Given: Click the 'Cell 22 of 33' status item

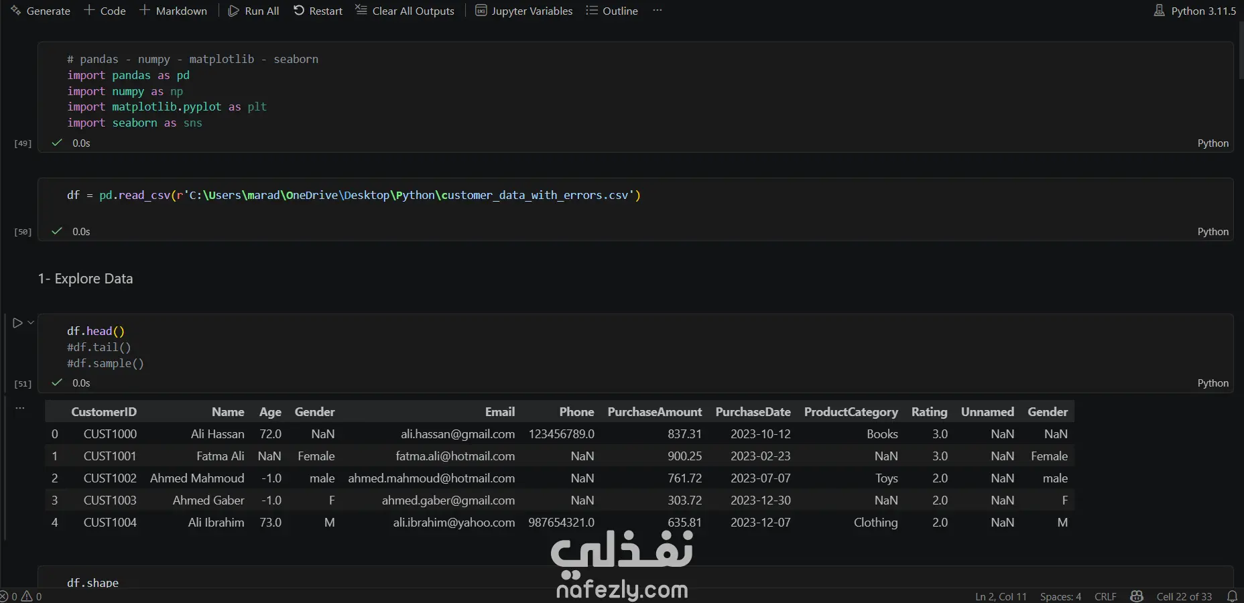Looking at the screenshot, I should tap(1184, 596).
